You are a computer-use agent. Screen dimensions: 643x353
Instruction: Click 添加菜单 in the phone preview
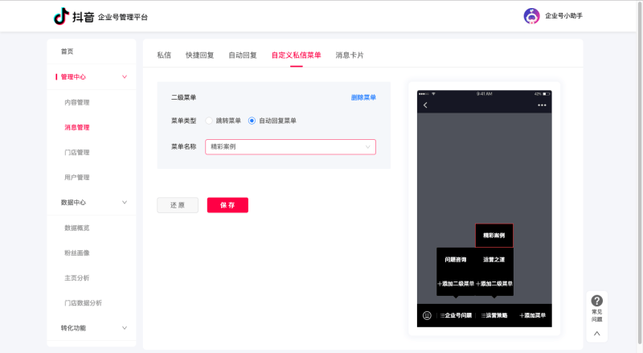[532, 315]
